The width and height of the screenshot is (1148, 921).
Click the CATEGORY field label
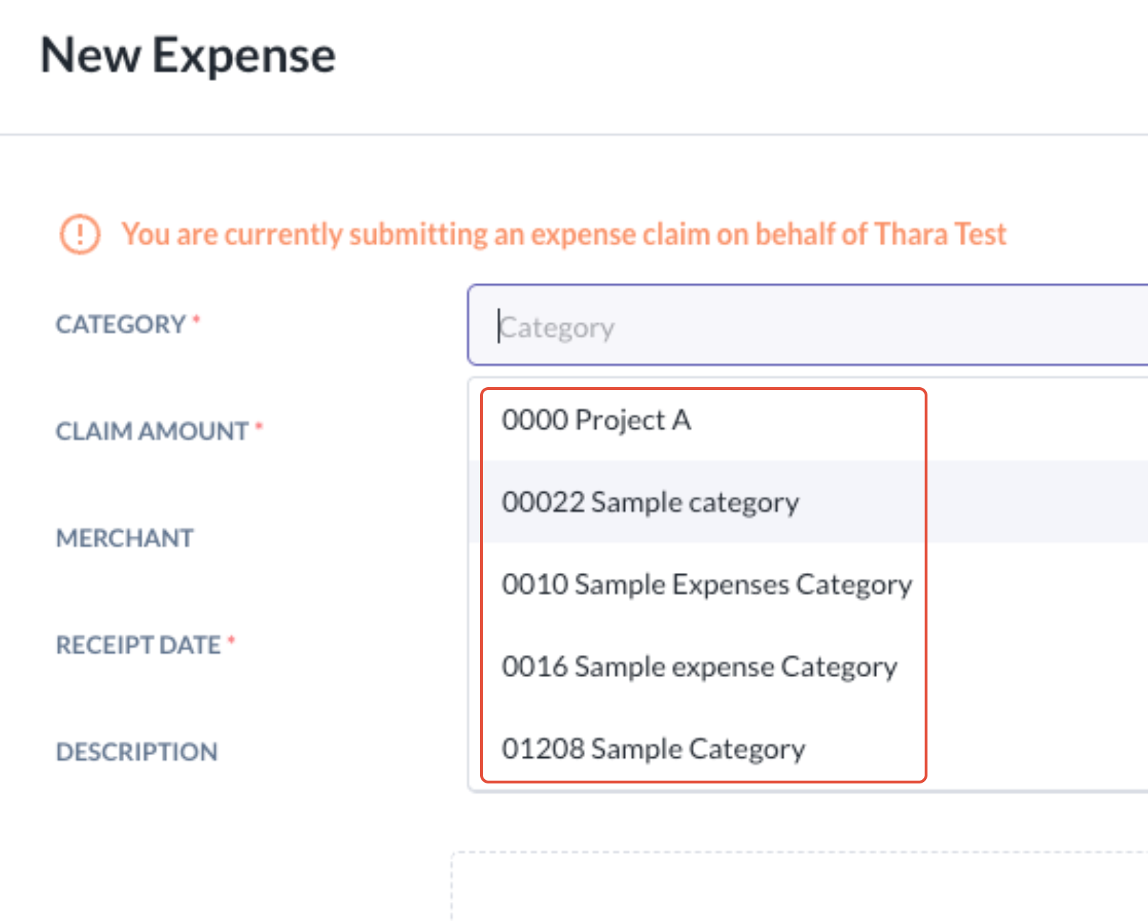pos(121,325)
